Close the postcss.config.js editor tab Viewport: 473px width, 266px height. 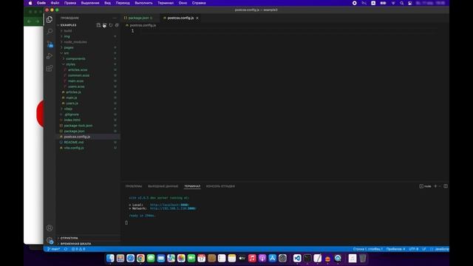[x=197, y=18]
